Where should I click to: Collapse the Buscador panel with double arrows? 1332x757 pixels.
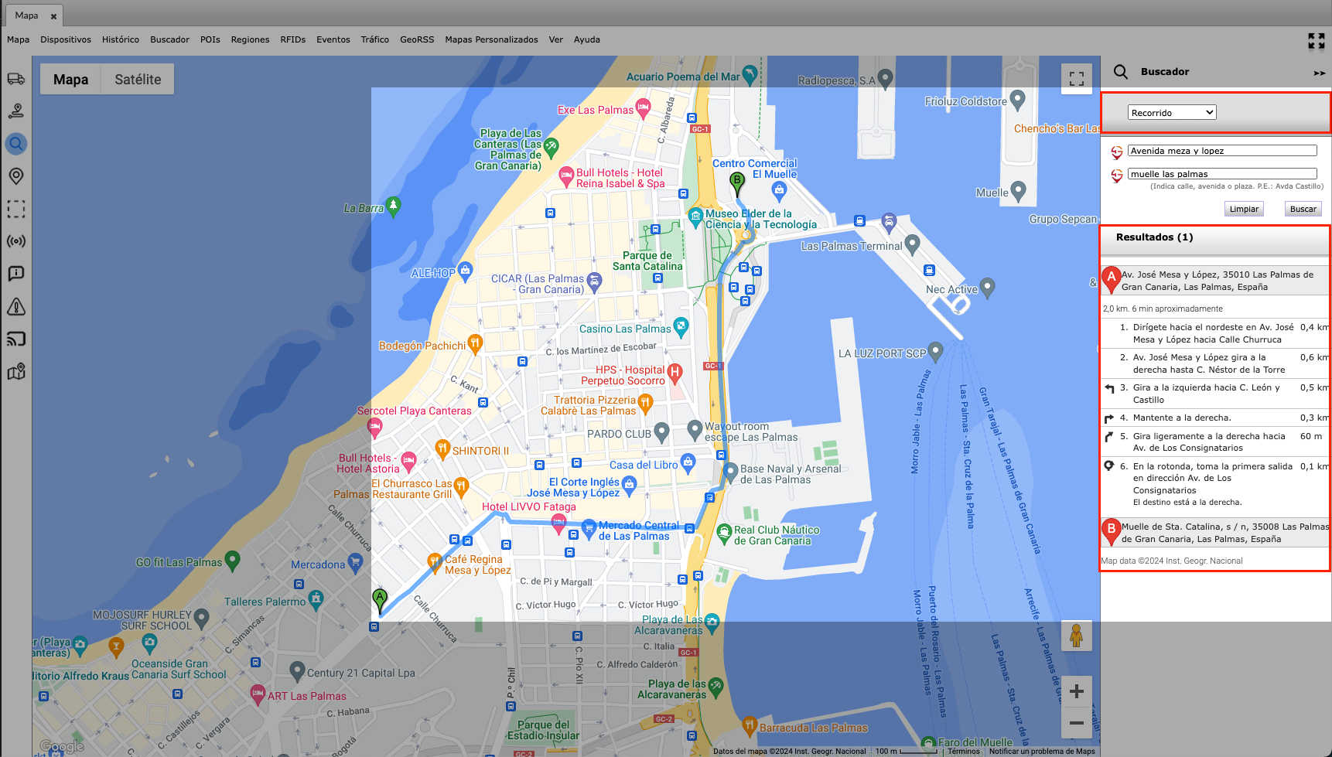[1319, 73]
